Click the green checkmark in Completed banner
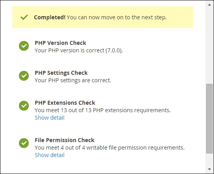This screenshot has height=174, width=214. [24, 17]
